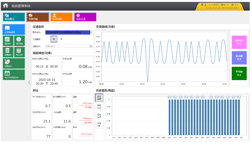Click the 2020-10-15 date value
Screen dimensions: 252x144
[x=47, y=80]
